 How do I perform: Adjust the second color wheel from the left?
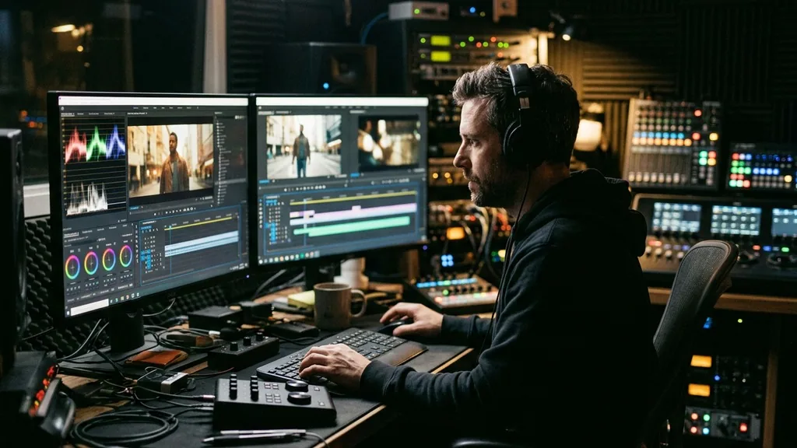[x=91, y=263]
